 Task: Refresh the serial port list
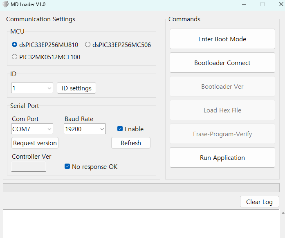coord(131,143)
